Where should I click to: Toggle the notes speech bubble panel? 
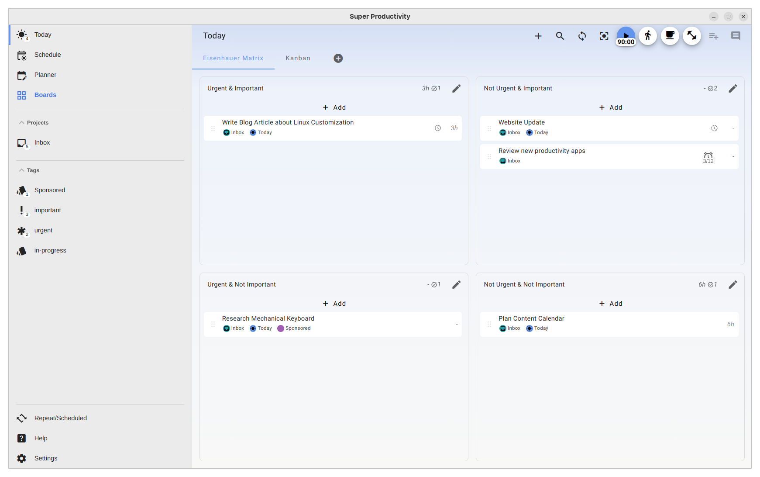736,36
